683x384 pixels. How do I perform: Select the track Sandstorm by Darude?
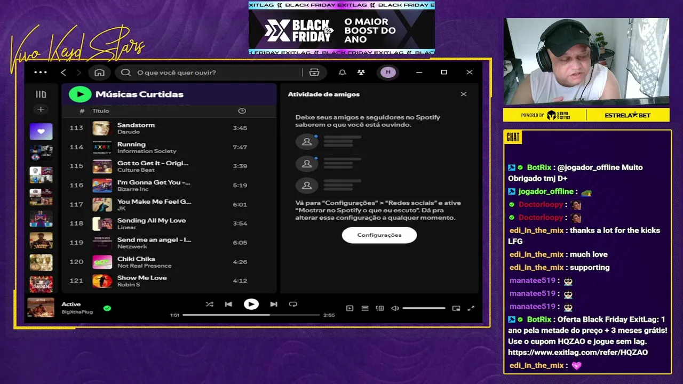point(169,128)
